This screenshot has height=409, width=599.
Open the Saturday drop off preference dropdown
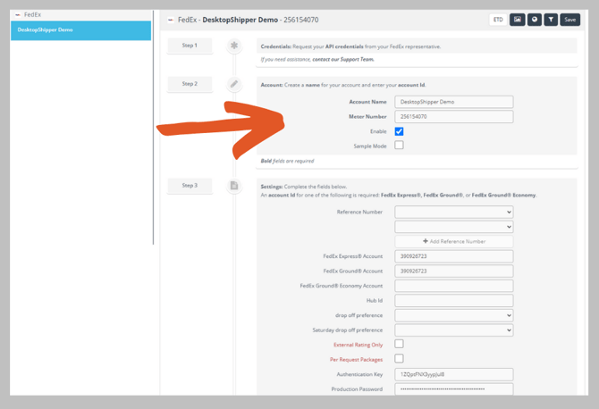[454, 330]
